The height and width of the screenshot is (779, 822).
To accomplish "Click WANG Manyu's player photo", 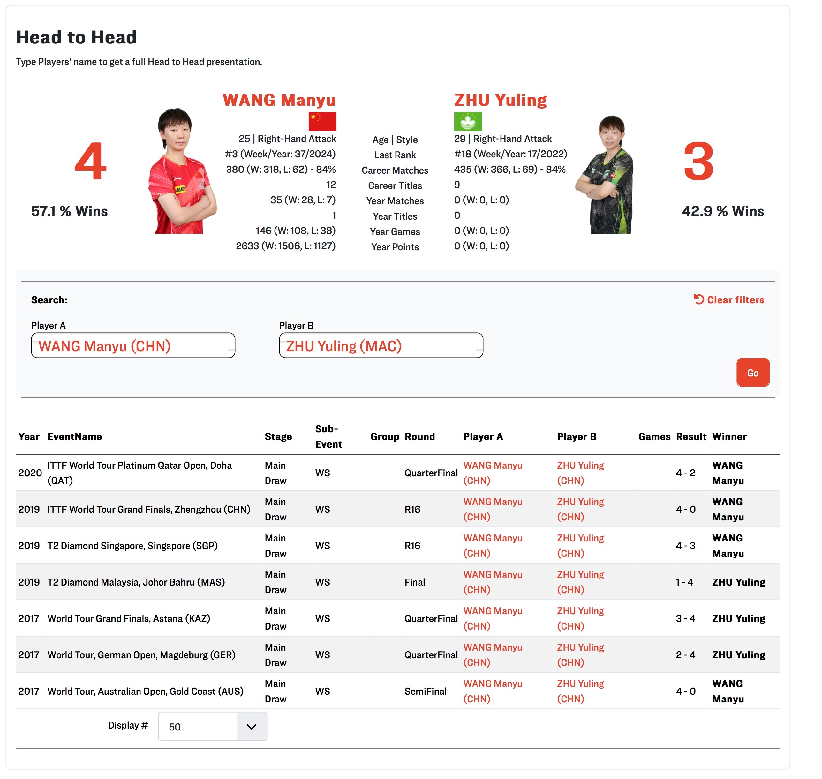I will point(183,171).
